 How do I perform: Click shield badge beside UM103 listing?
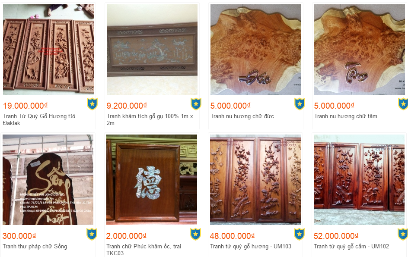pos(299,234)
